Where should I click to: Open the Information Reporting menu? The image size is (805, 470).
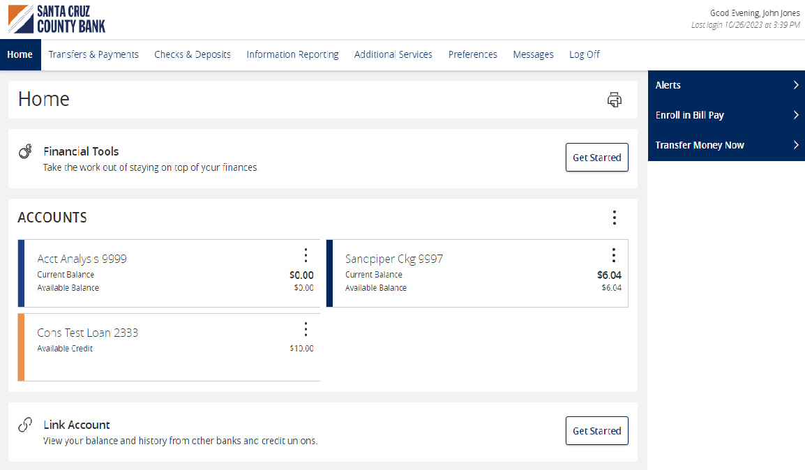[x=292, y=54]
